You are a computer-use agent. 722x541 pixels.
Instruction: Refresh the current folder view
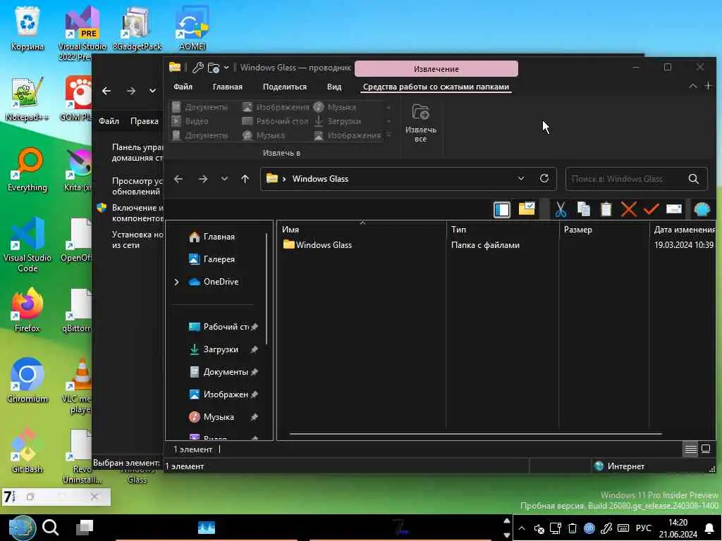(544, 178)
